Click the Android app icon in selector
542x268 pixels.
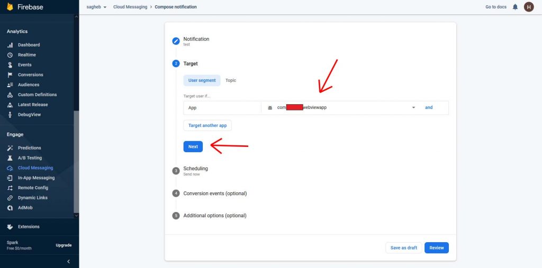click(x=270, y=108)
